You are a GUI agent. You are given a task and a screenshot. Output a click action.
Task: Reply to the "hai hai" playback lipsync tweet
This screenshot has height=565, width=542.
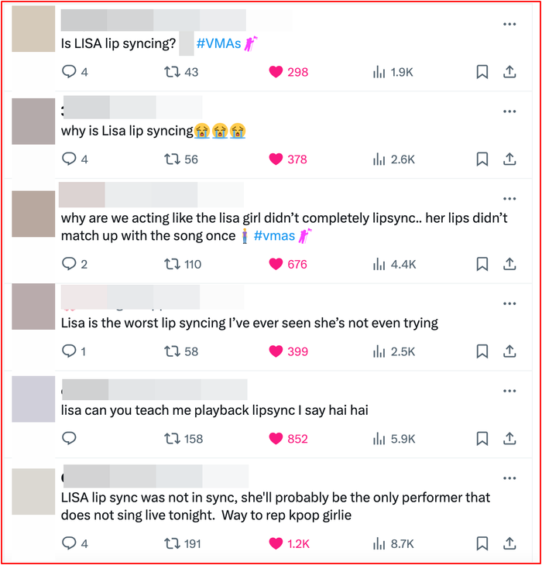coord(69,439)
